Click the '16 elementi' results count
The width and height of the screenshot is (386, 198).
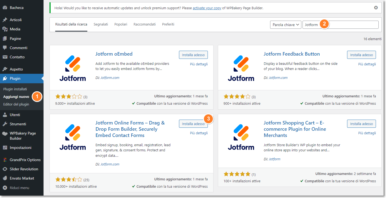click(x=372, y=39)
